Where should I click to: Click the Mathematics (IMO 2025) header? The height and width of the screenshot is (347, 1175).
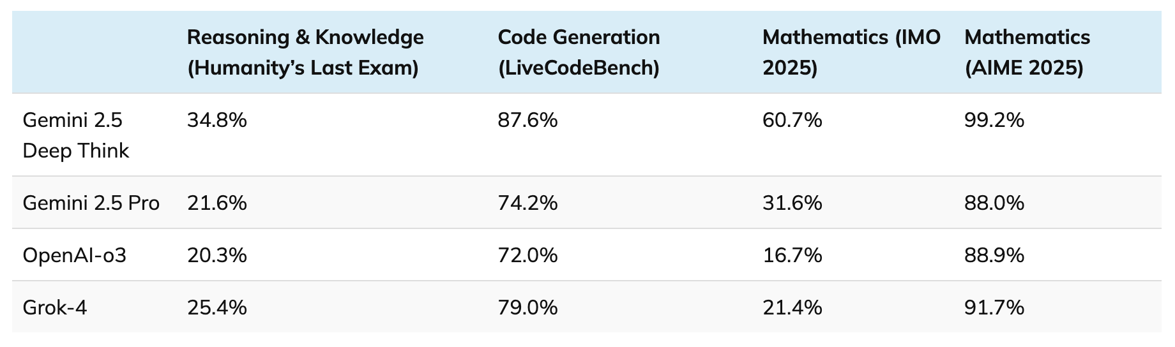tap(851, 52)
